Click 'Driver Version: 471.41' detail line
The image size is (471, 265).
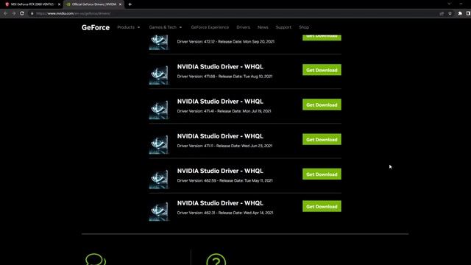click(x=224, y=111)
